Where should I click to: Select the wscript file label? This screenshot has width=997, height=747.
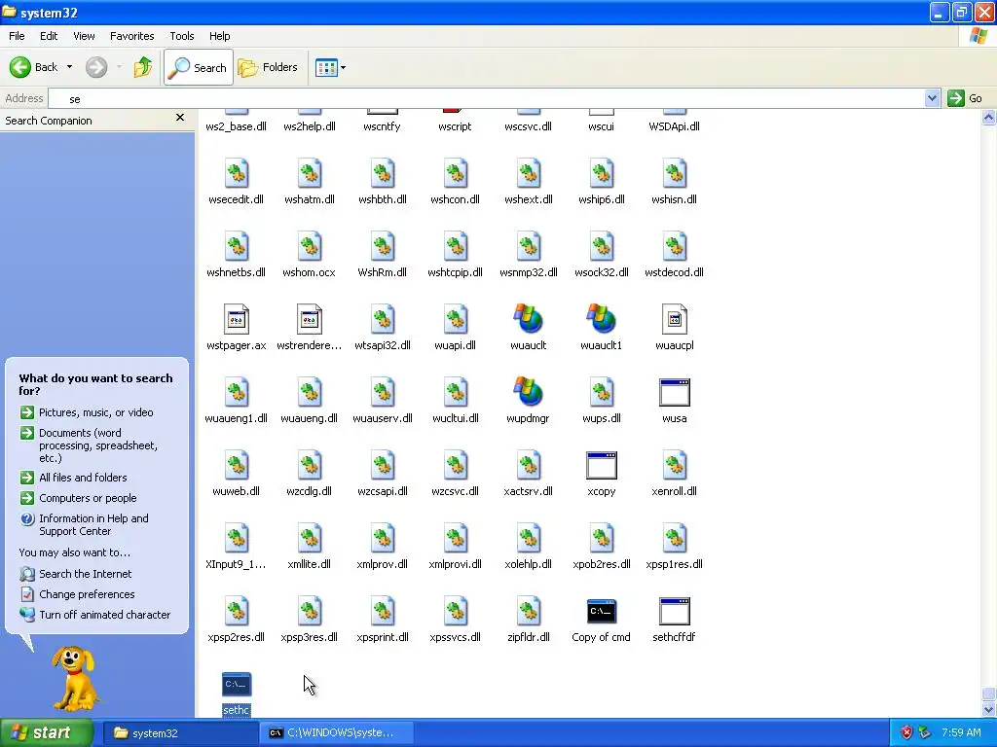(455, 126)
